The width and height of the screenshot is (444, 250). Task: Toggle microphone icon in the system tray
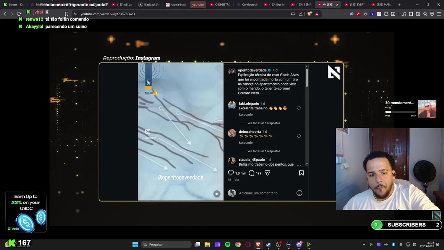coord(401,244)
